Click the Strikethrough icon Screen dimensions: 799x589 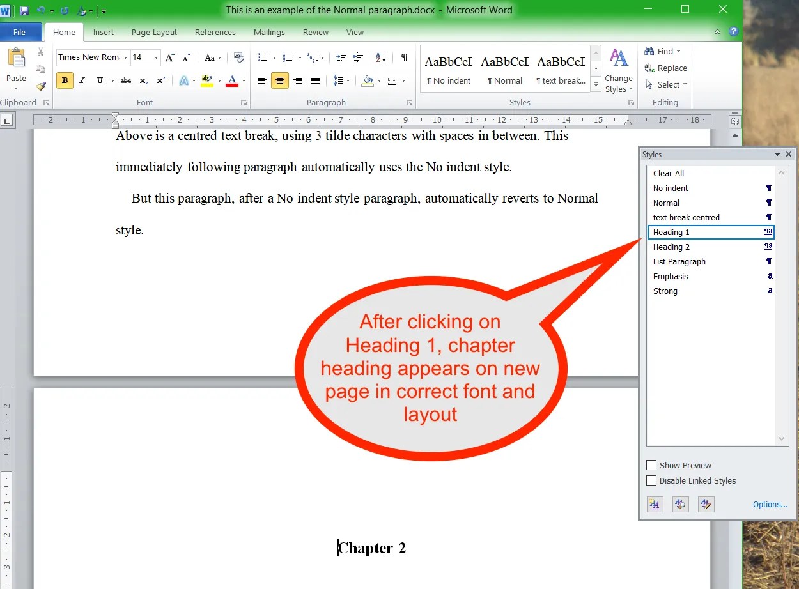point(126,80)
